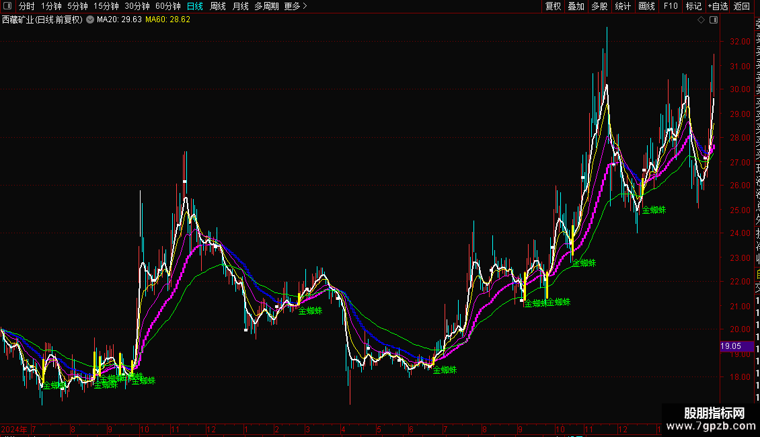Open 多周期 multi-period view

coord(266,6)
